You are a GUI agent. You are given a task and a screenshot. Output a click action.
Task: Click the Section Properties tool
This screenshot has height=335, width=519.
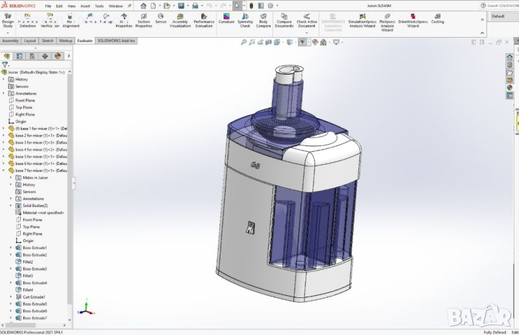[x=143, y=20]
